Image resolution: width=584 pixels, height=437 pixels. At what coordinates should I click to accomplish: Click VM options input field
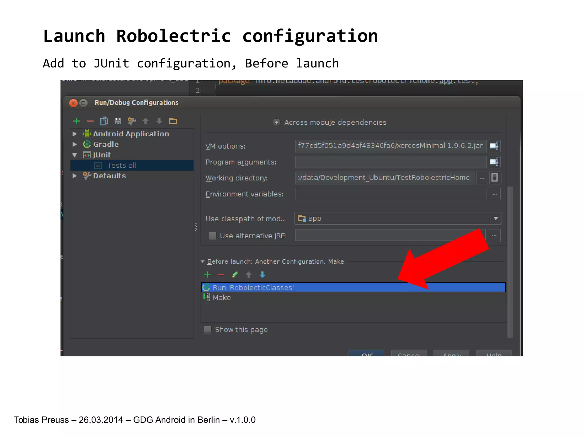tap(391, 146)
